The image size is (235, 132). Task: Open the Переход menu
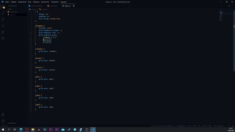(x=36, y=2)
